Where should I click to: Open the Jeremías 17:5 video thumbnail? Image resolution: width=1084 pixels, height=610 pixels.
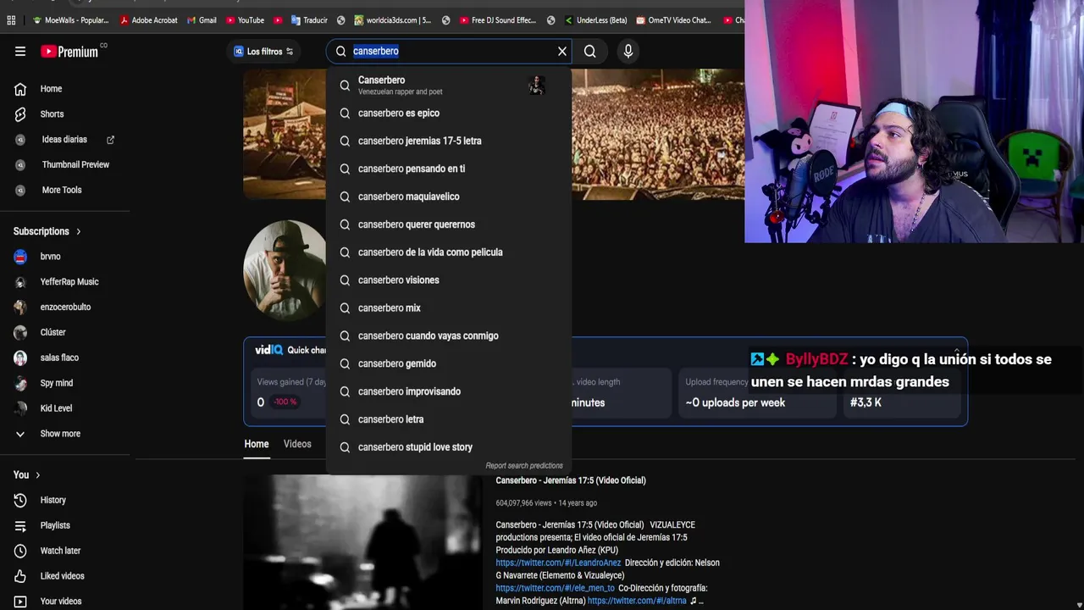[362, 542]
